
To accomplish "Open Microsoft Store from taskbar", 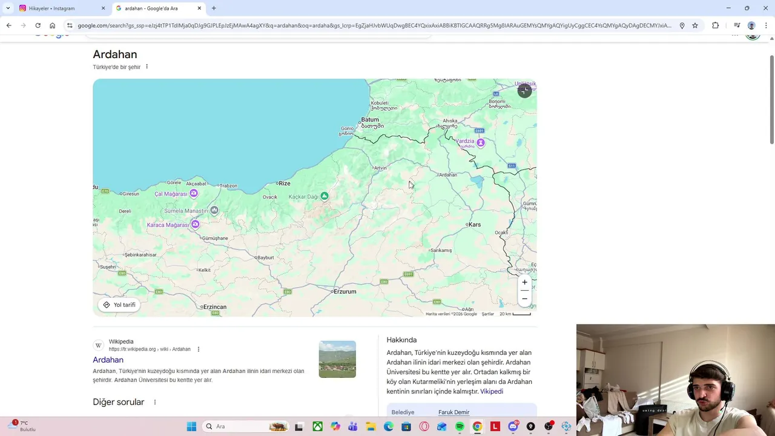I will point(406,426).
